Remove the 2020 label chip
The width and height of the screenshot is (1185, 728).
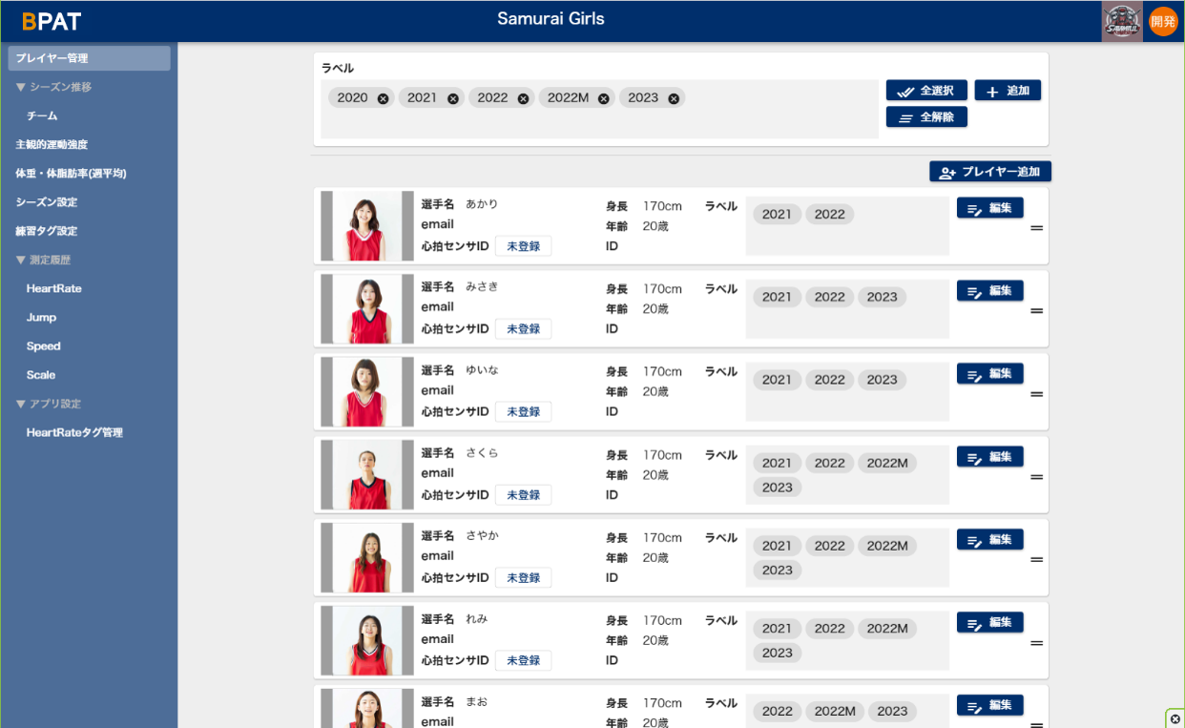pos(383,98)
